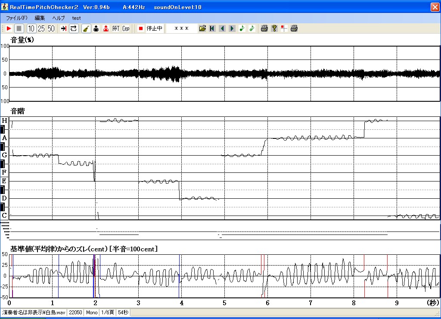This screenshot has height=319, width=441.
Task: Click the application icon in title bar
Action: click(4, 7)
